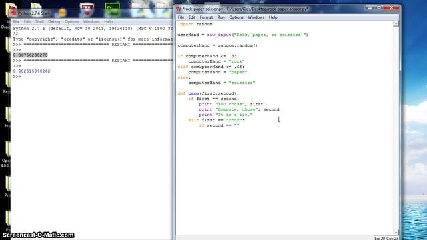
Task: Click the "computerHand = random.random()" line
Action: click(218, 45)
